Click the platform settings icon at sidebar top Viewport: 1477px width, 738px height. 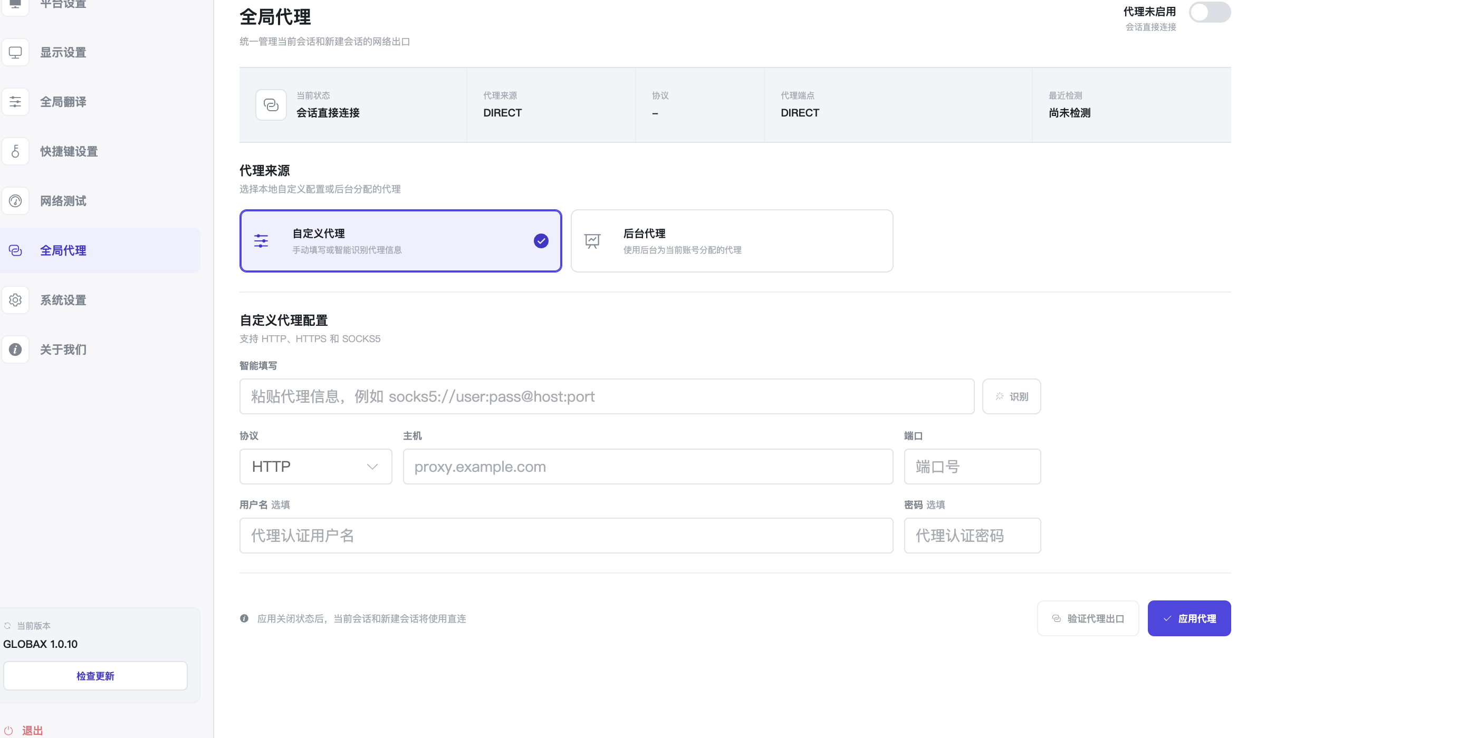pos(15,5)
